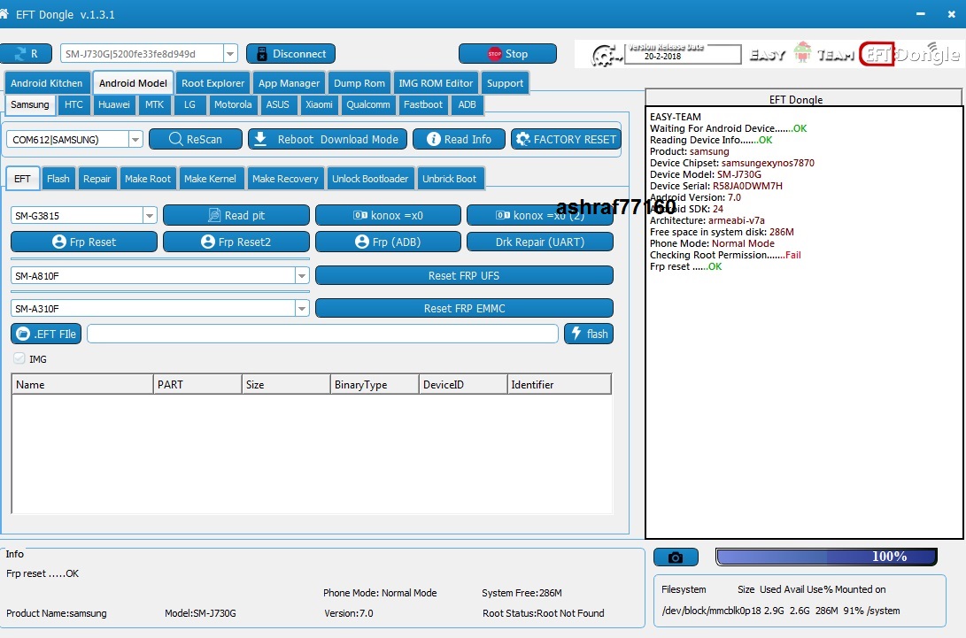Viewport: 966px width, 638px height.
Task: Click the .EFT File browse button
Action: (46, 334)
